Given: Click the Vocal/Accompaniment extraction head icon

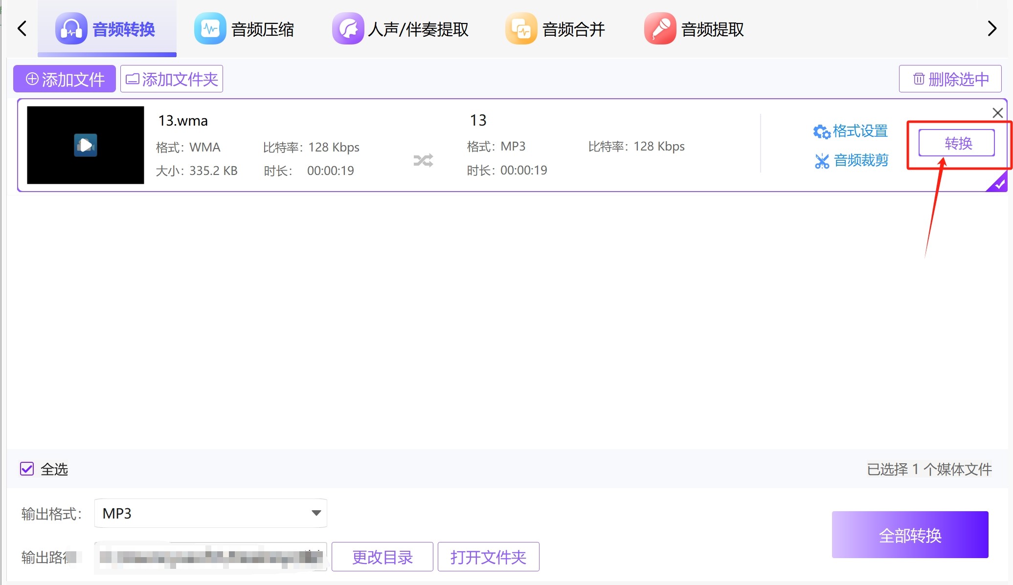Looking at the screenshot, I should tap(348, 29).
